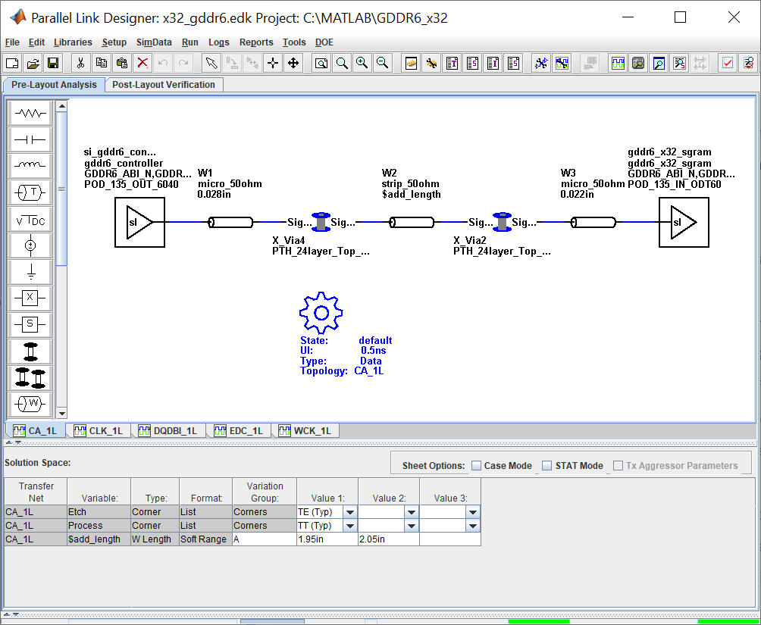Open the Etch Value 3 dropdown

473,512
